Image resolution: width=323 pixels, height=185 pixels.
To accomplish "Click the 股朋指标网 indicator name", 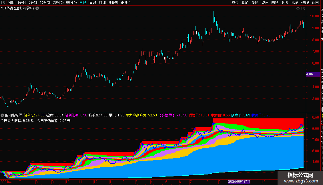I will click(14, 116).
